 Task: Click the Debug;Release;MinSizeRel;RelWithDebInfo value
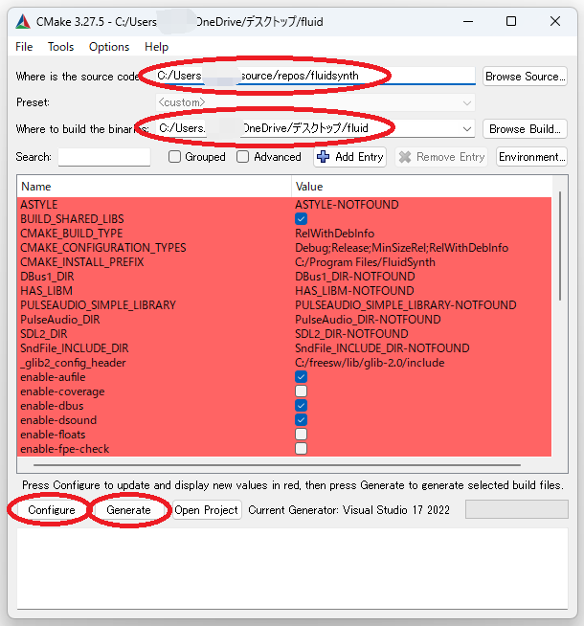401,248
